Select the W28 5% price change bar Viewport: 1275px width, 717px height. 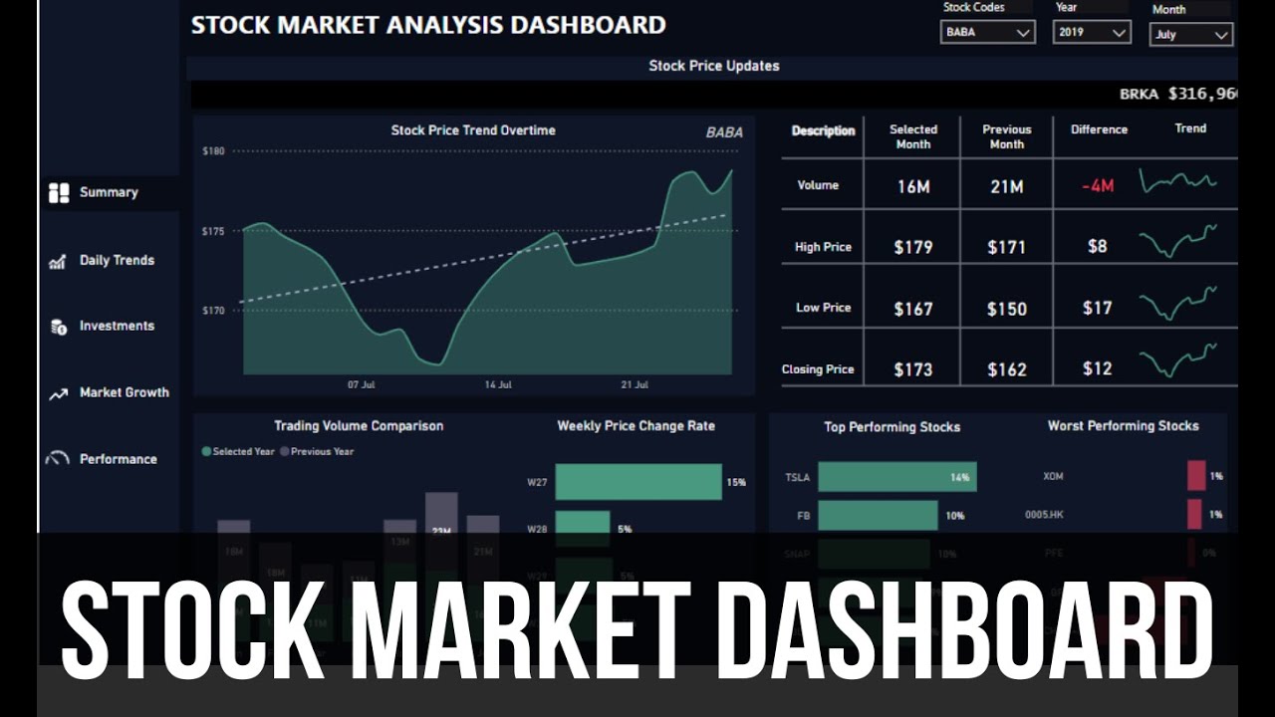click(x=583, y=529)
